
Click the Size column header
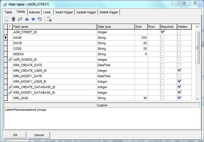[x=141, y=27]
